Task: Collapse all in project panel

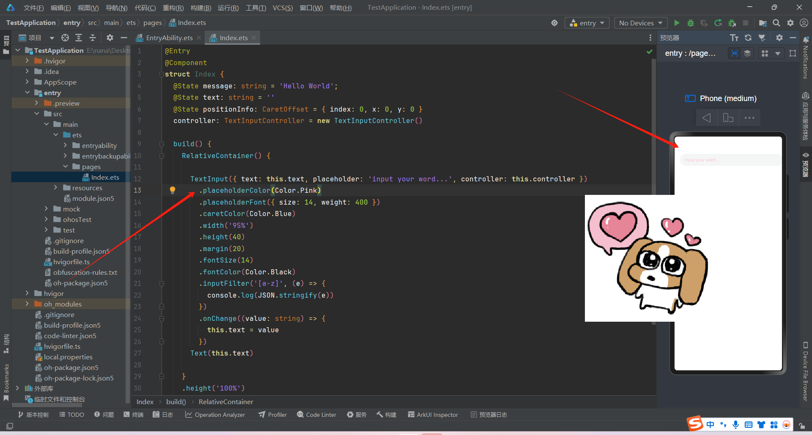Action: (93, 38)
